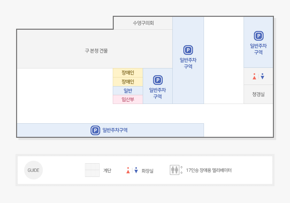Click the P icon beside the 장애인 spaces
Viewport: 290px width, 203px height.
pos(158,80)
